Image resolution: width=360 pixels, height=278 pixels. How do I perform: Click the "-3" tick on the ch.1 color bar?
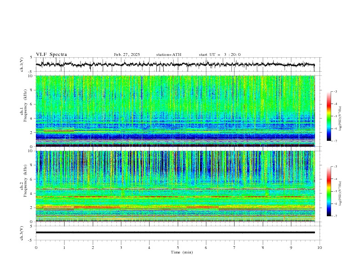click(335, 91)
